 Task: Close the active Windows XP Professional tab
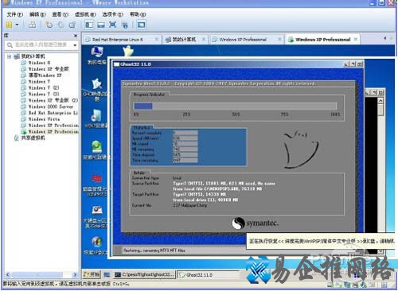tap(356, 39)
